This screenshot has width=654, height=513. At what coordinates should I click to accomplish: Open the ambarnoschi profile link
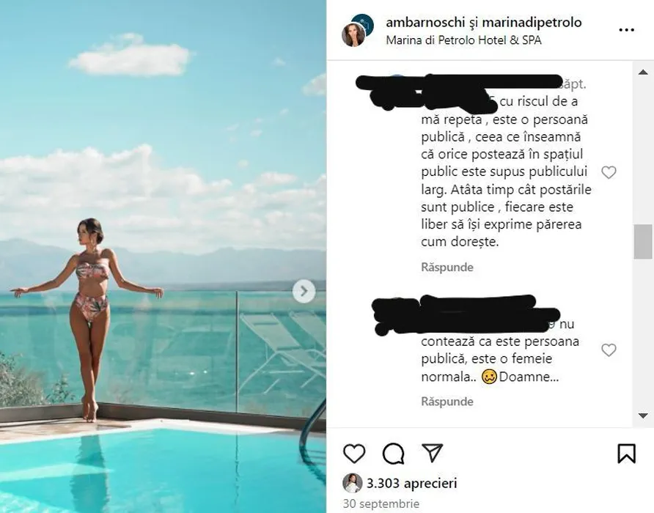(x=425, y=22)
